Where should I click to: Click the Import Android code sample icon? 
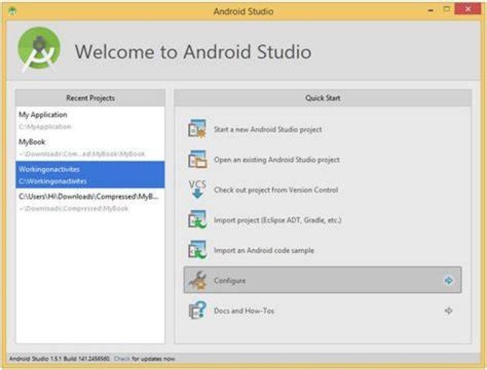coord(197,249)
